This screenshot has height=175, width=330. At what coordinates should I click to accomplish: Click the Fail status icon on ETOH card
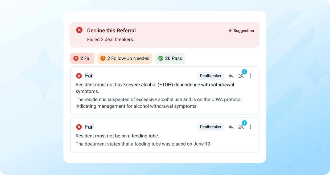tap(79, 76)
